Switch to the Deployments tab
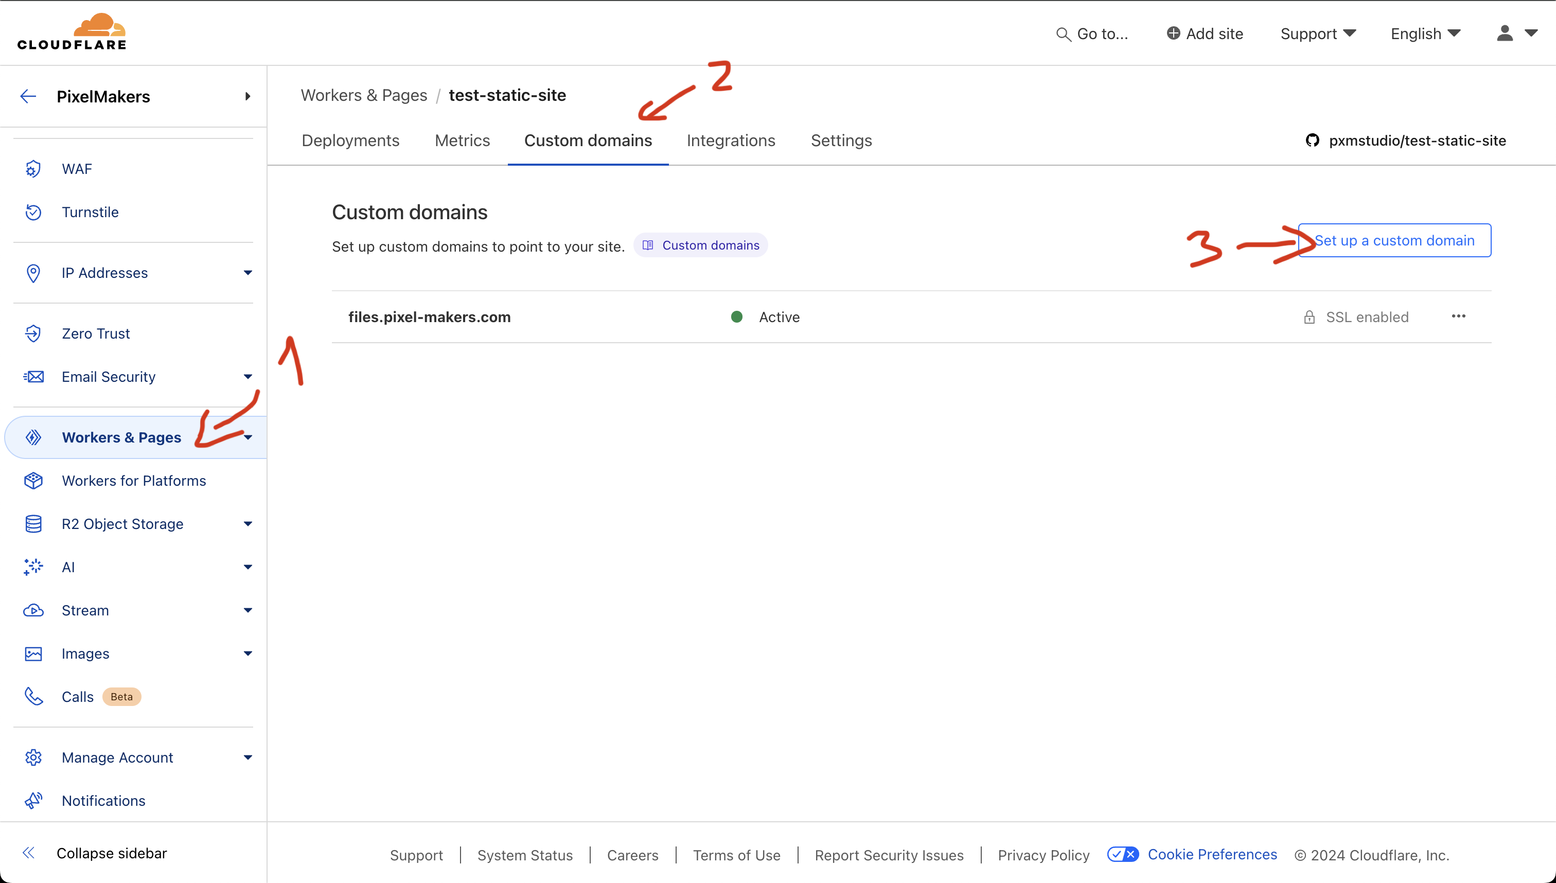This screenshot has width=1556, height=883. (x=350, y=140)
